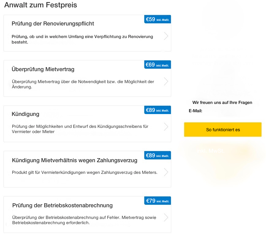
Task: Click the €59 inkl. MwSt. price badge
Action: click(x=158, y=19)
